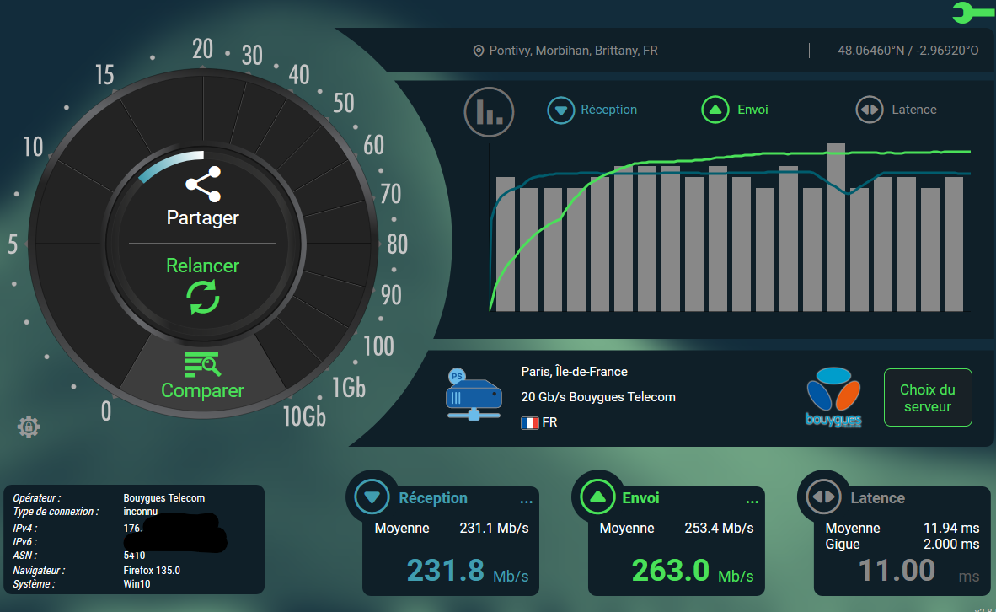Click the Comparer label text

[202, 390]
